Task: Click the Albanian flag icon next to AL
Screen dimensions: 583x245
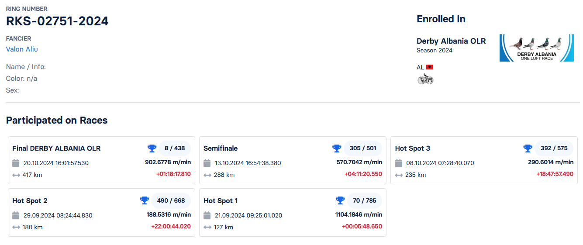Action: (430, 67)
